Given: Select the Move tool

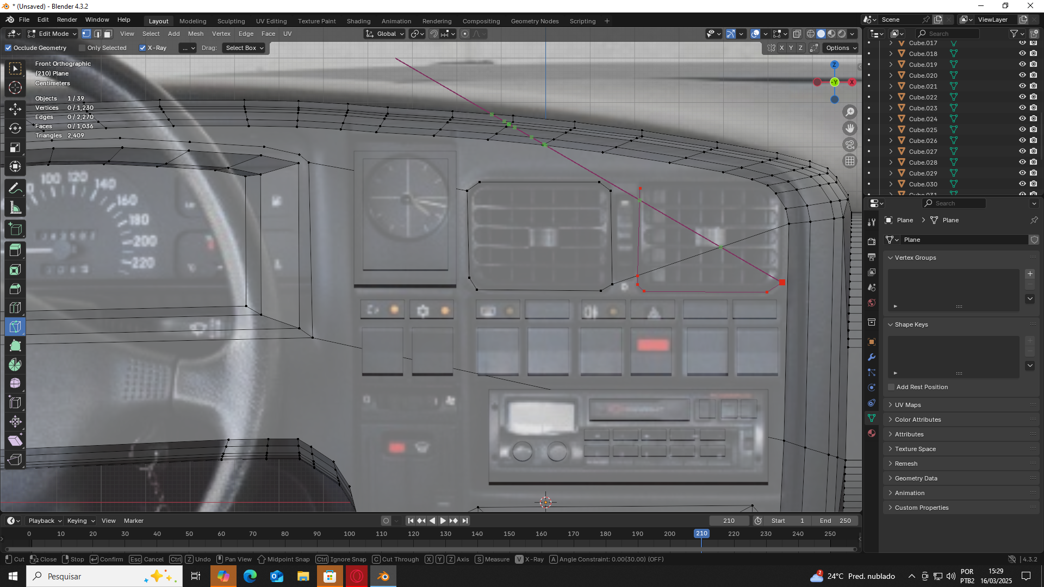Looking at the screenshot, I should [15, 109].
